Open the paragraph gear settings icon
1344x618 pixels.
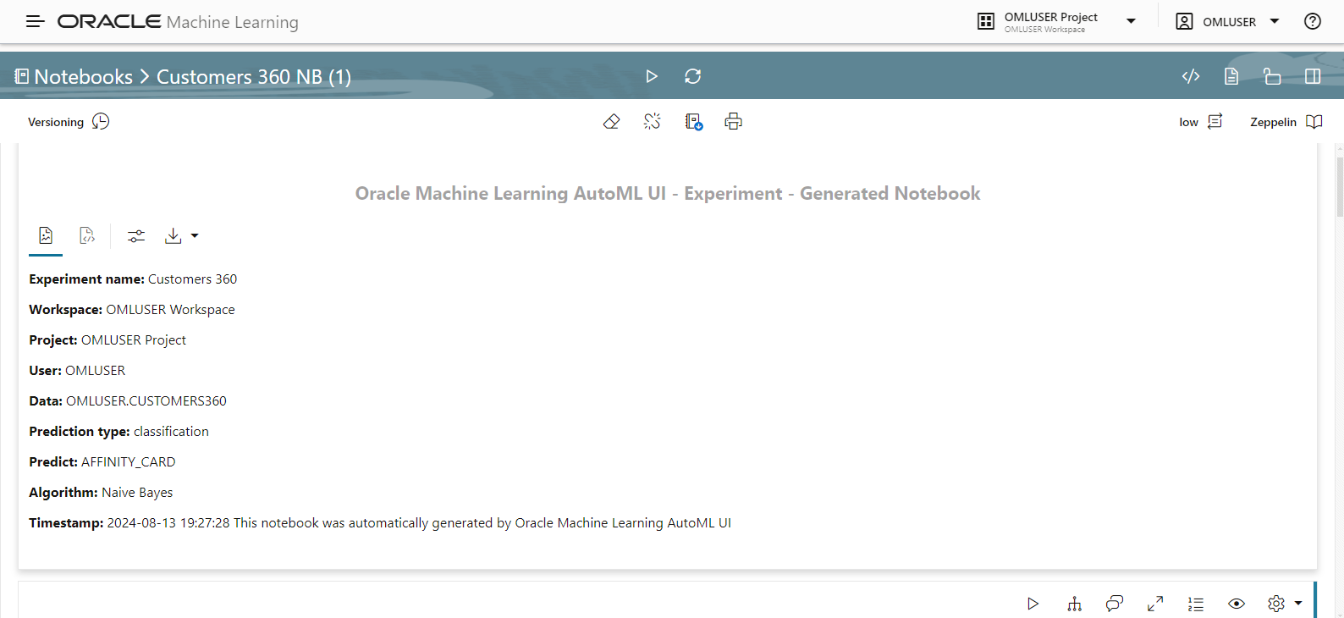pos(1276,604)
